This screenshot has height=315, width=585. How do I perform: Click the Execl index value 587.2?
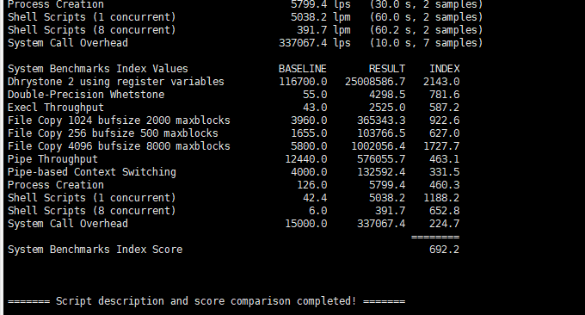tap(445, 108)
